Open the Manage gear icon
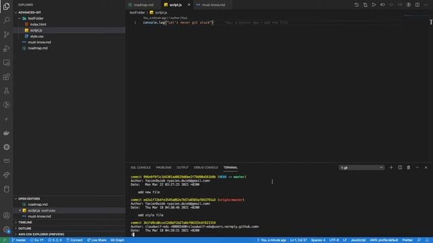The height and width of the screenshot is (243, 433). (x=6, y=230)
